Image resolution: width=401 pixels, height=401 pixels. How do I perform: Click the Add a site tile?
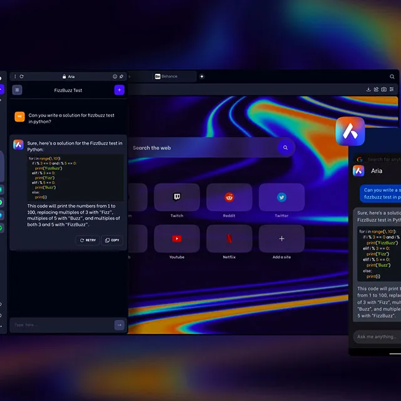[x=281, y=239]
